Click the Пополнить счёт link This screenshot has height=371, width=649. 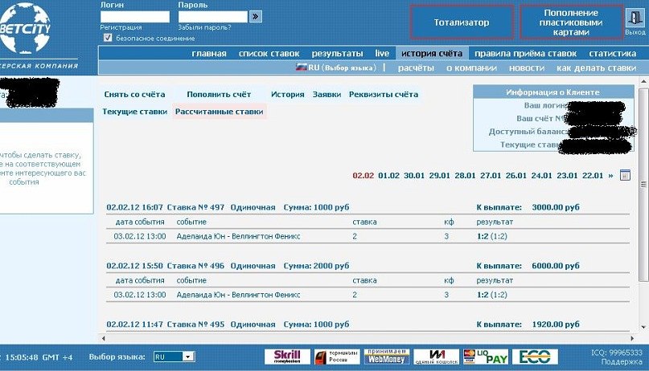tap(219, 94)
